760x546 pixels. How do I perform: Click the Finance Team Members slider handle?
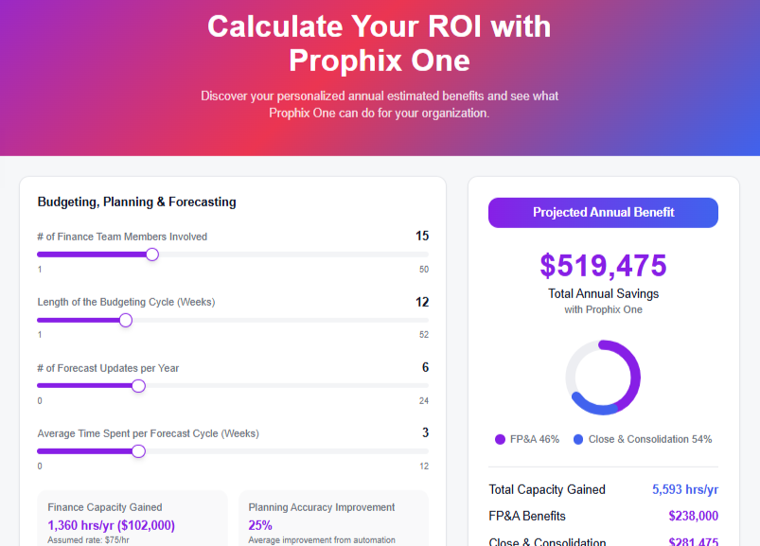(151, 255)
